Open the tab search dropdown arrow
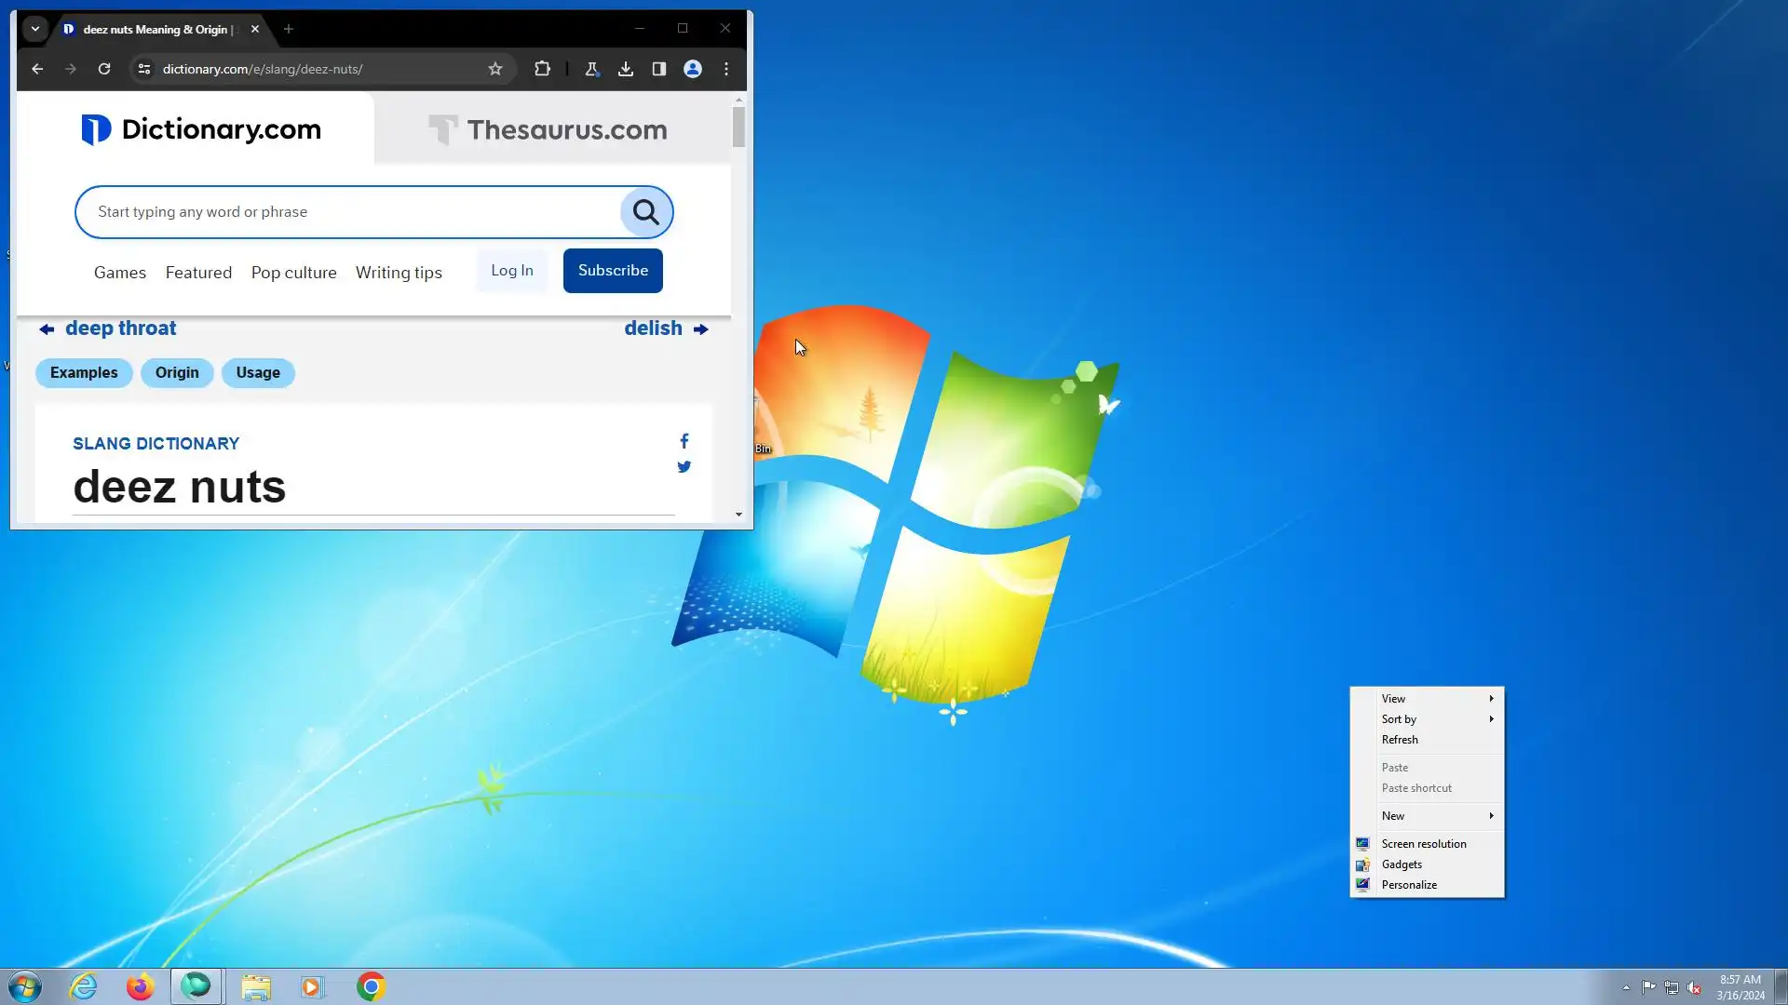Viewport: 1788px width, 1005px height. (x=35, y=29)
